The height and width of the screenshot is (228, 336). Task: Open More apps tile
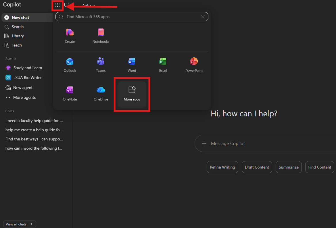tap(132, 94)
